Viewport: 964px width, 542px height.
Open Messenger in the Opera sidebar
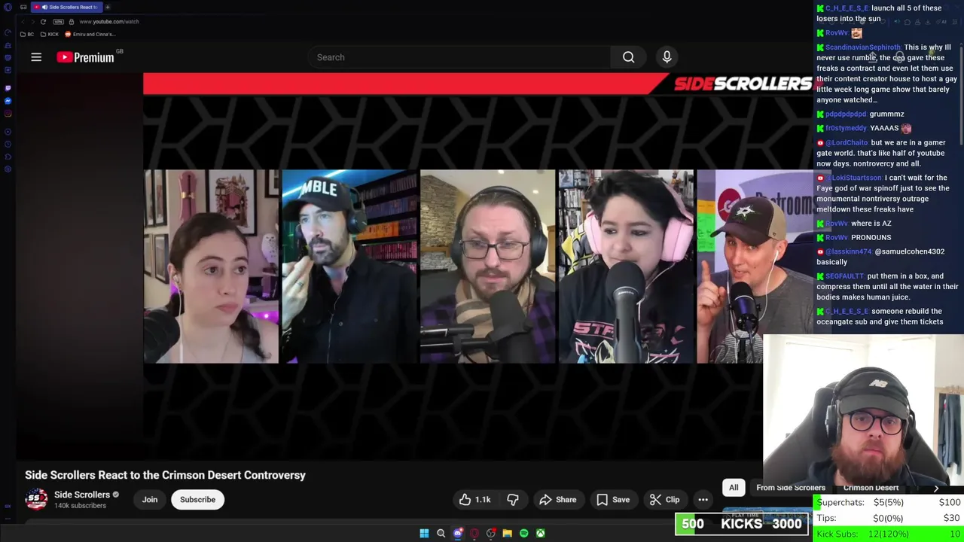click(x=8, y=101)
